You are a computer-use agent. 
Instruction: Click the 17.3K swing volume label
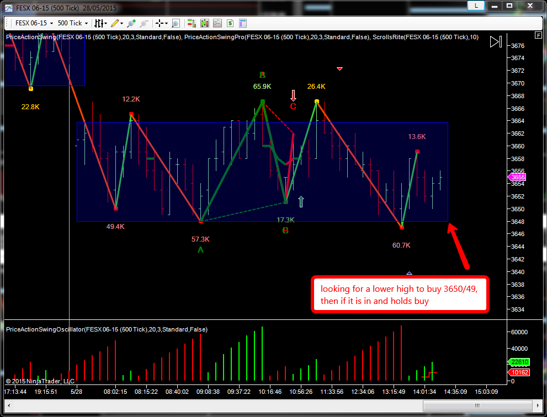coord(285,220)
